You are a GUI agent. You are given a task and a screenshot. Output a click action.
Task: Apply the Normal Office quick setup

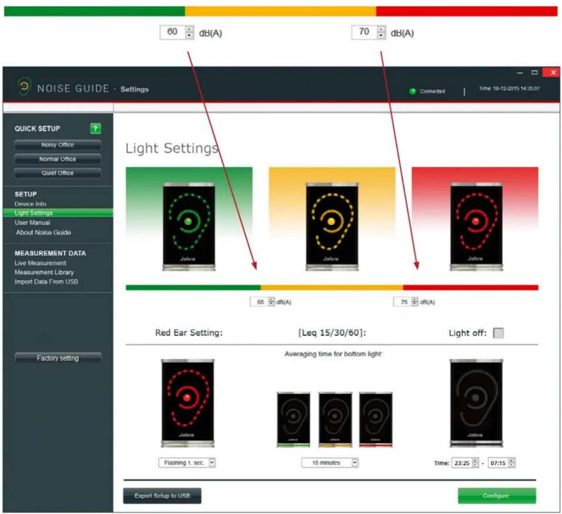tap(57, 159)
